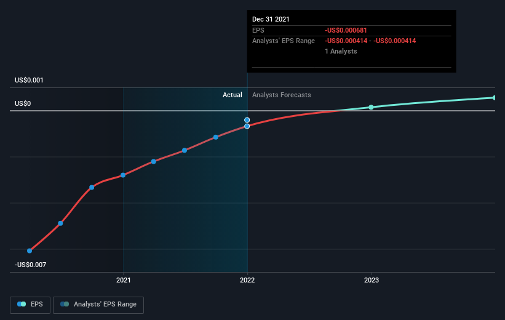The height and width of the screenshot is (320, 505).
Task: Click the US$0.001 axis label
Action: pyautogui.click(x=29, y=80)
